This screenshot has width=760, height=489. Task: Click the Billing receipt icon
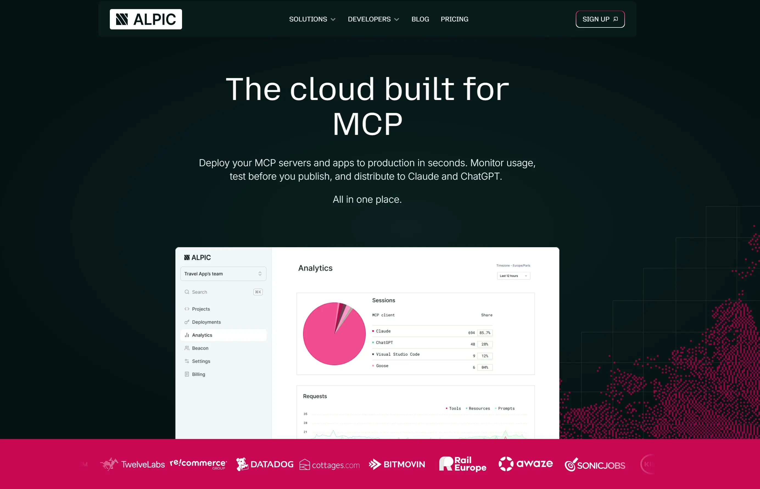point(187,374)
